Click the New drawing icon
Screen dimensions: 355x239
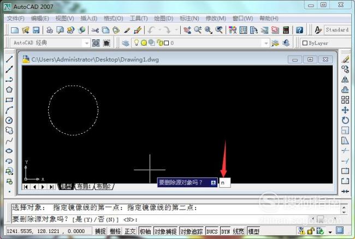click(15, 30)
